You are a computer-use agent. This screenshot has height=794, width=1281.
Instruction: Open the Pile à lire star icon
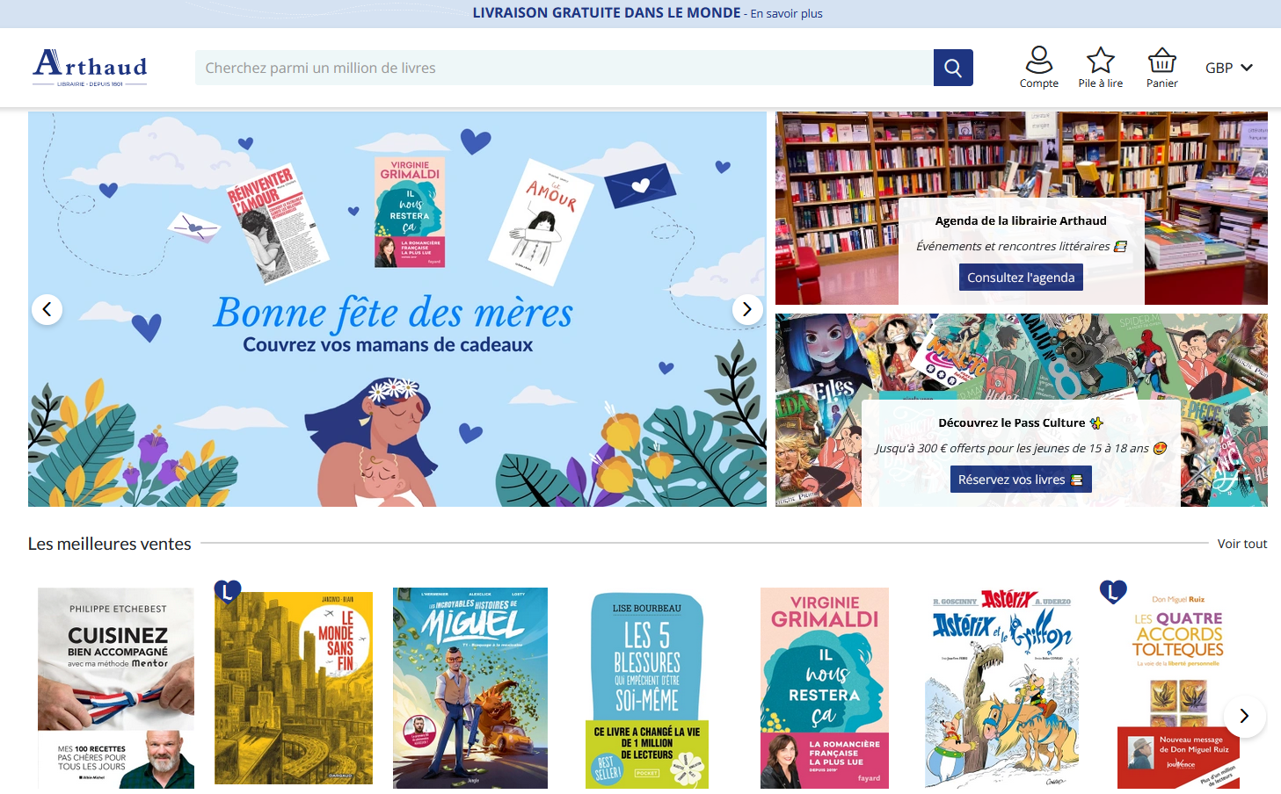(1101, 68)
